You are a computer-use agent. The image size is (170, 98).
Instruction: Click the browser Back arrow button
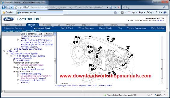click(x=4, y=7)
